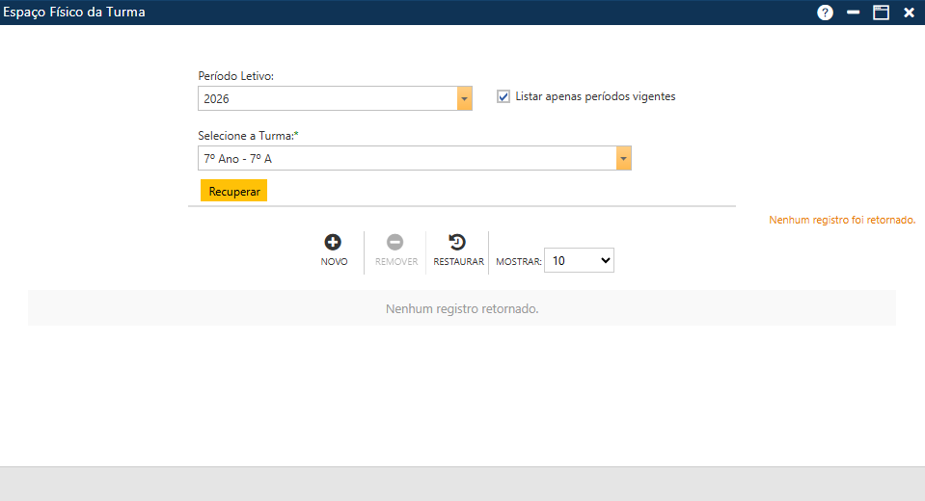925x501 pixels.
Task: Close the Espaço Físico da Turma window
Action: [x=909, y=13]
